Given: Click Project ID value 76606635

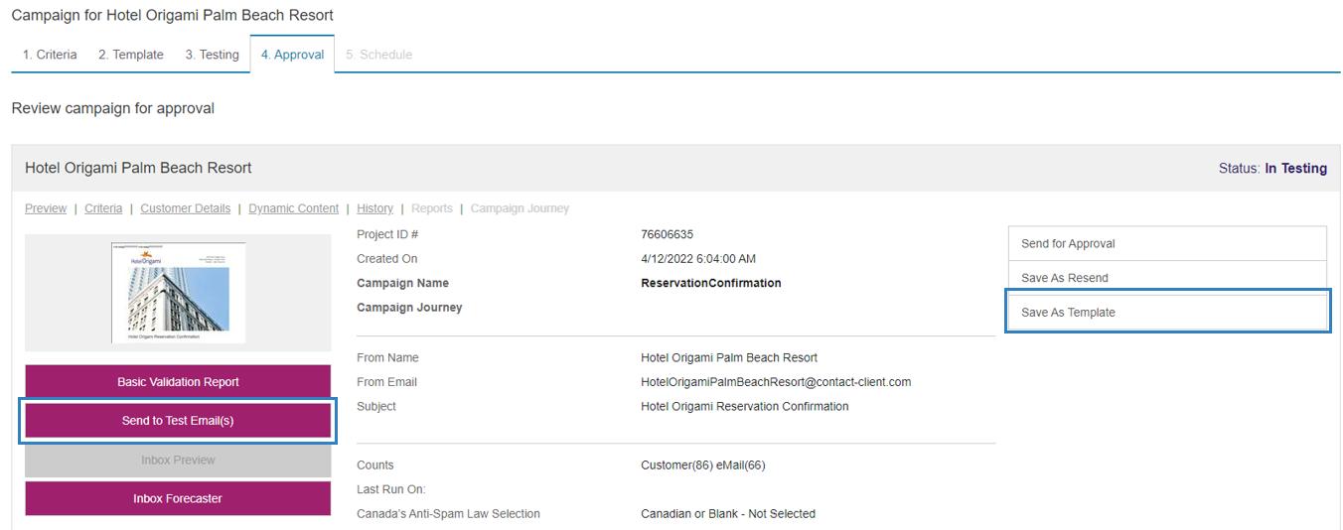Looking at the screenshot, I should [x=668, y=234].
